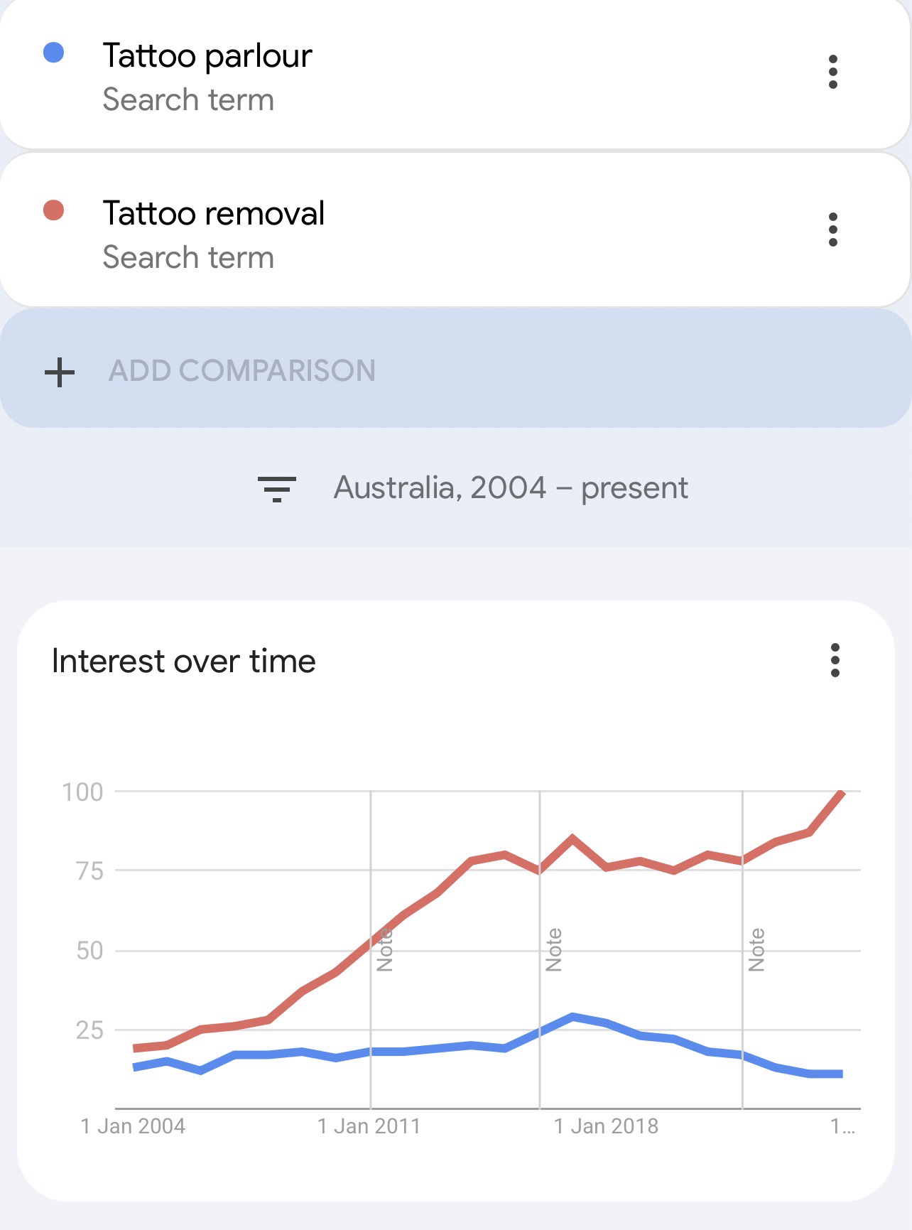Click the 1 Jan 2018 axis label
Image resolution: width=912 pixels, height=1230 pixels.
(606, 1126)
